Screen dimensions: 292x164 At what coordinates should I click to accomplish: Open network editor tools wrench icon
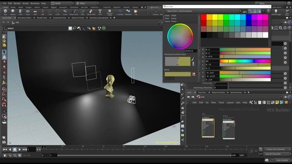[x=251, y=102]
